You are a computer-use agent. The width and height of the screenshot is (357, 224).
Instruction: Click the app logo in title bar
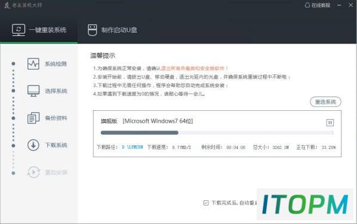pos(7,5)
